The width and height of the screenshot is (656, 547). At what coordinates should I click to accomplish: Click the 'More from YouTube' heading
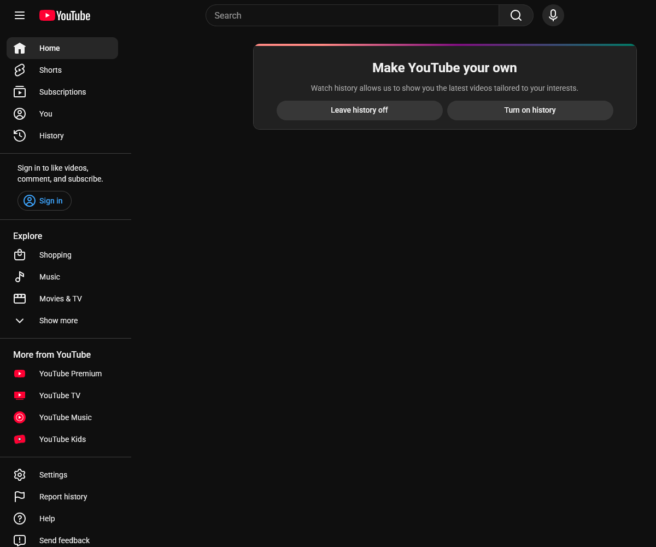click(x=52, y=354)
